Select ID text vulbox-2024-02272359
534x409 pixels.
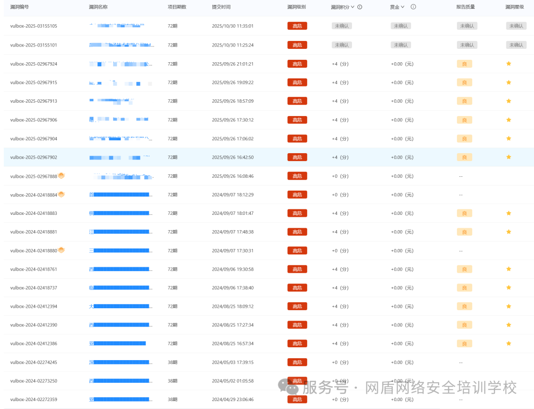pos(34,400)
